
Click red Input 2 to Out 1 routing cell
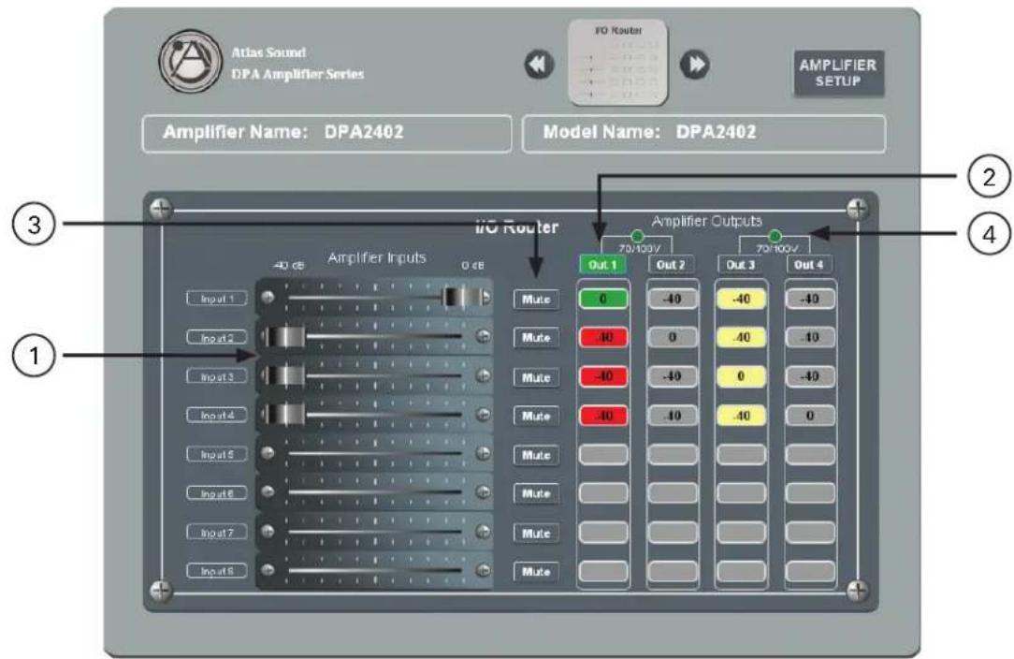[x=602, y=337]
